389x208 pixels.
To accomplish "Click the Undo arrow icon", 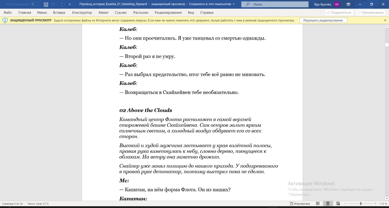I will pos(53,4).
